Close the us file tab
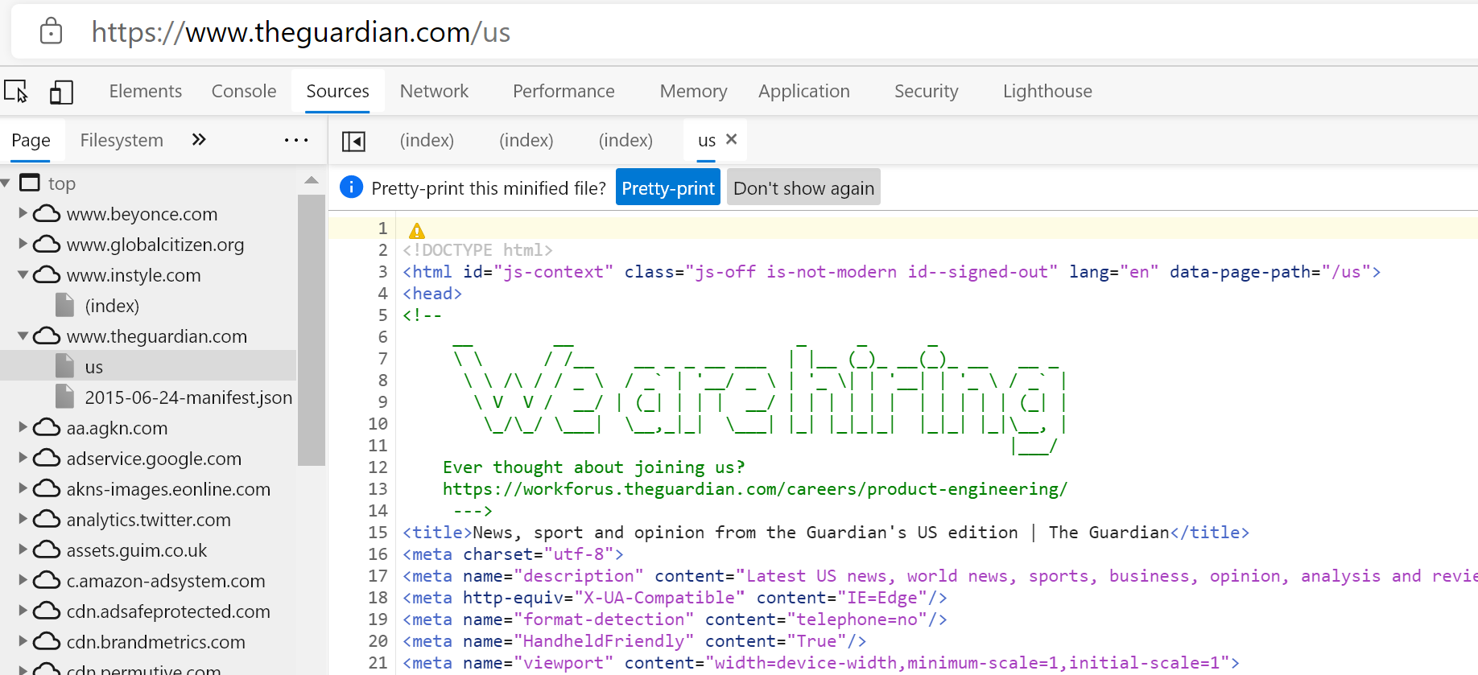1478x675 pixels. click(x=731, y=139)
